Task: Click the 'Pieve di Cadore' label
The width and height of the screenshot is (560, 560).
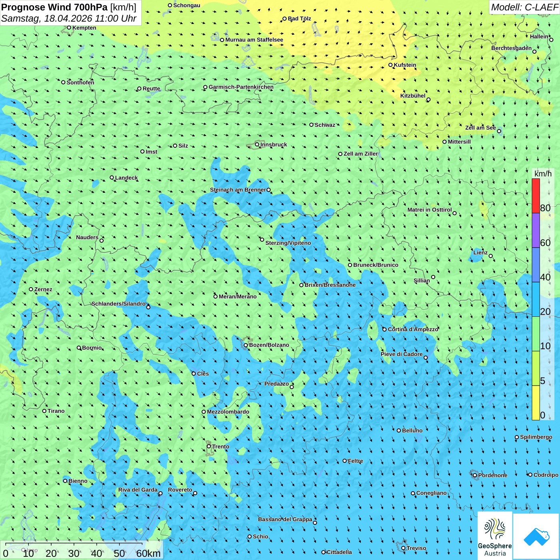Action: pyautogui.click(x=402, y=354)
